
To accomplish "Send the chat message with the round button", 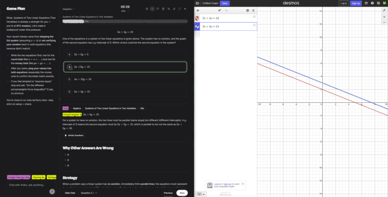I will (x=52, y=192).
